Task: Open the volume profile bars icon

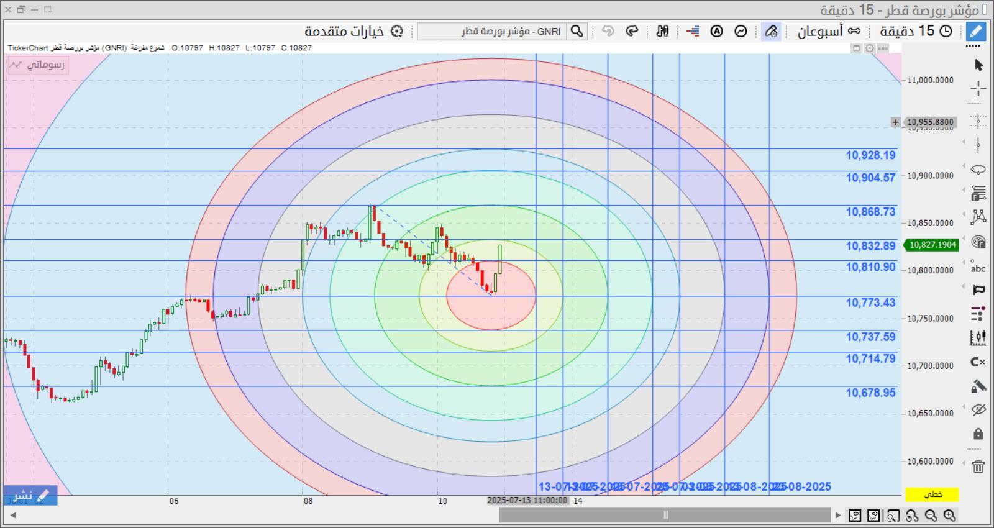Action: click(693, 31)
